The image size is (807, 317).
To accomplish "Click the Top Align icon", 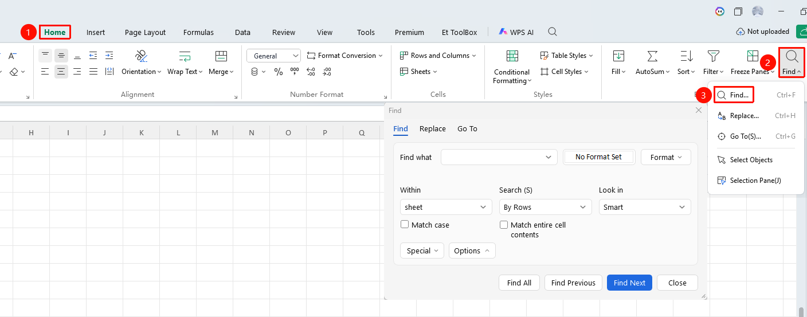I will pos(45,56).
